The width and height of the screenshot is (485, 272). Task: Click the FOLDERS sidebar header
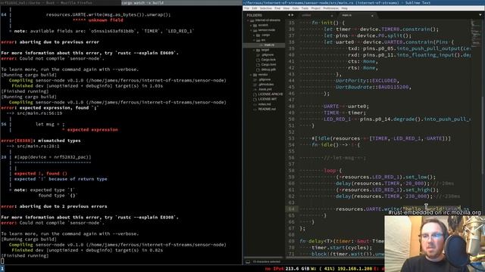pos(255,15)
